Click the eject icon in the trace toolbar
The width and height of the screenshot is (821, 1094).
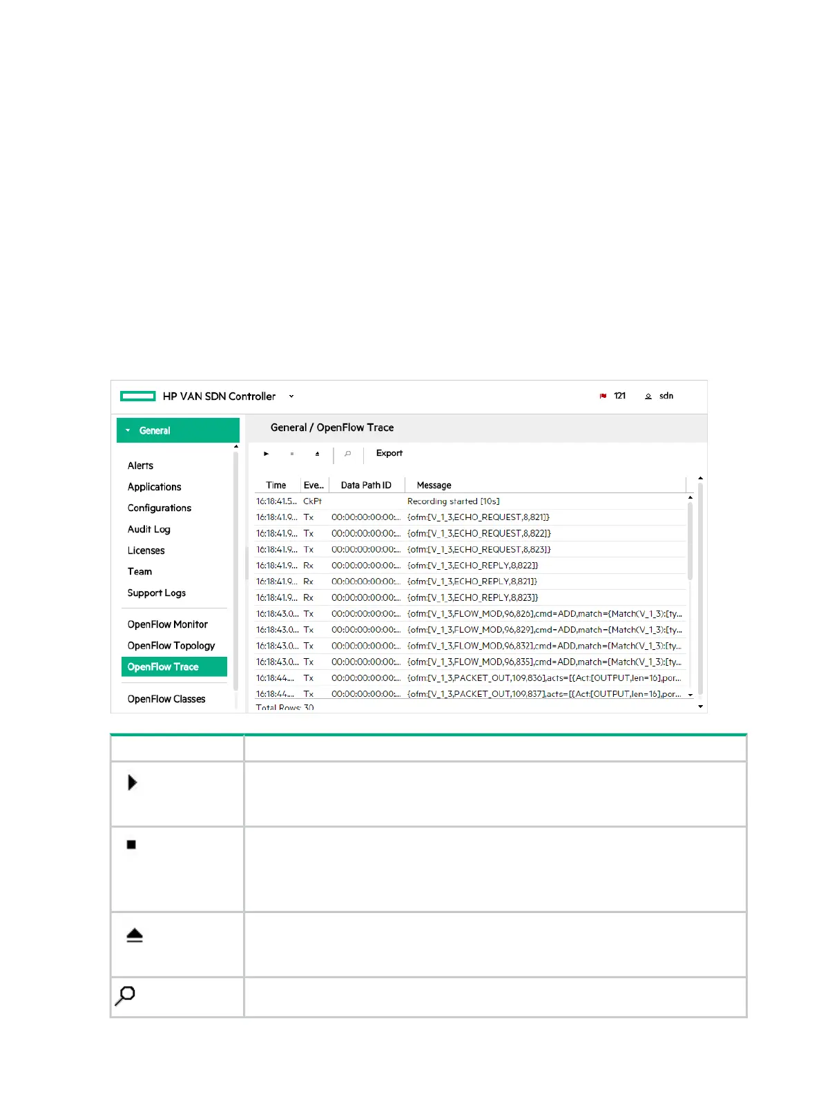318,454
